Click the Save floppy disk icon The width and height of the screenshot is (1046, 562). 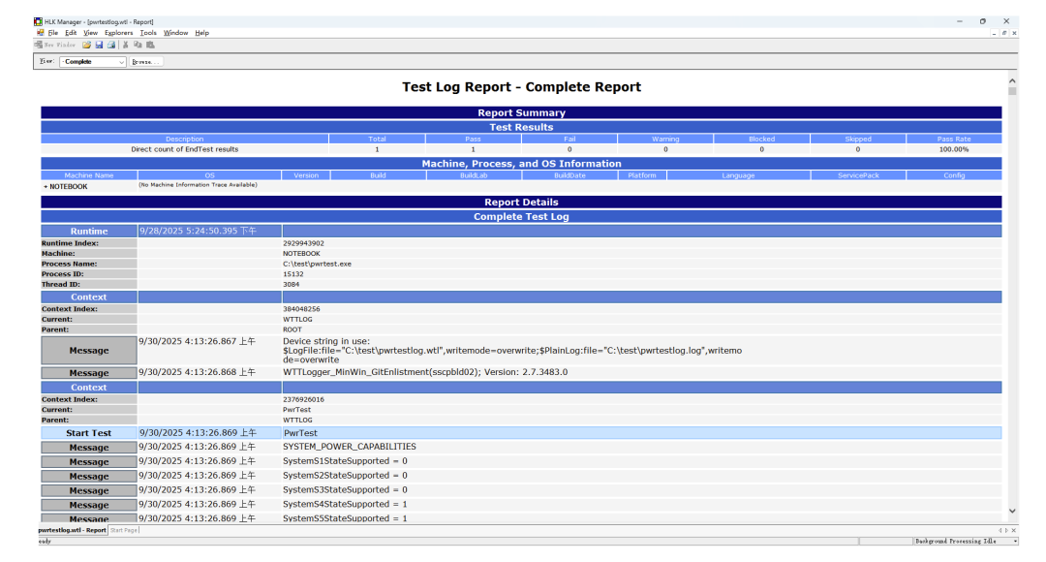99,45
